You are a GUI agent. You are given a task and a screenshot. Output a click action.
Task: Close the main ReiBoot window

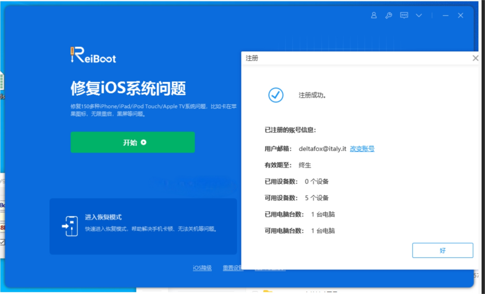click(x=460, y=15)
